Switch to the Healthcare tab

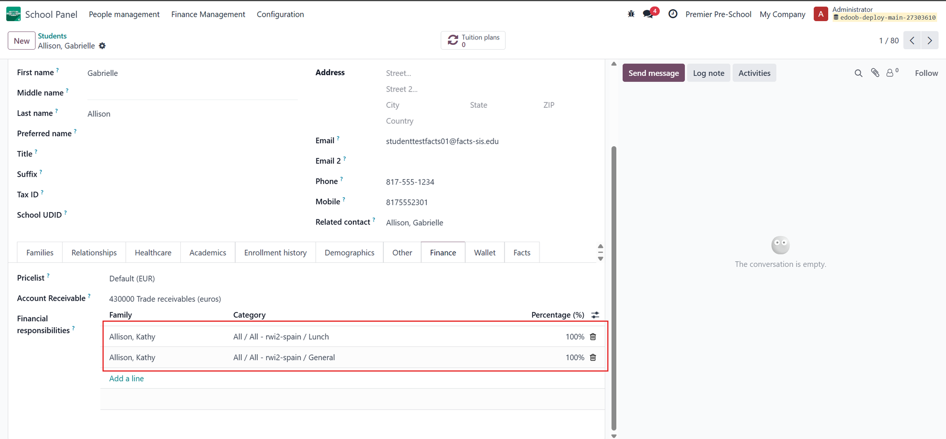coord(153,252)
